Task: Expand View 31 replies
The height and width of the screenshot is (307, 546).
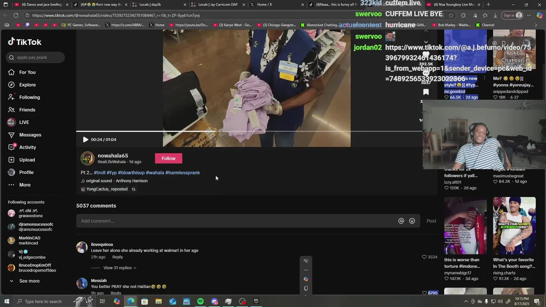Action: pyautogui.click(x=119, y=268)
